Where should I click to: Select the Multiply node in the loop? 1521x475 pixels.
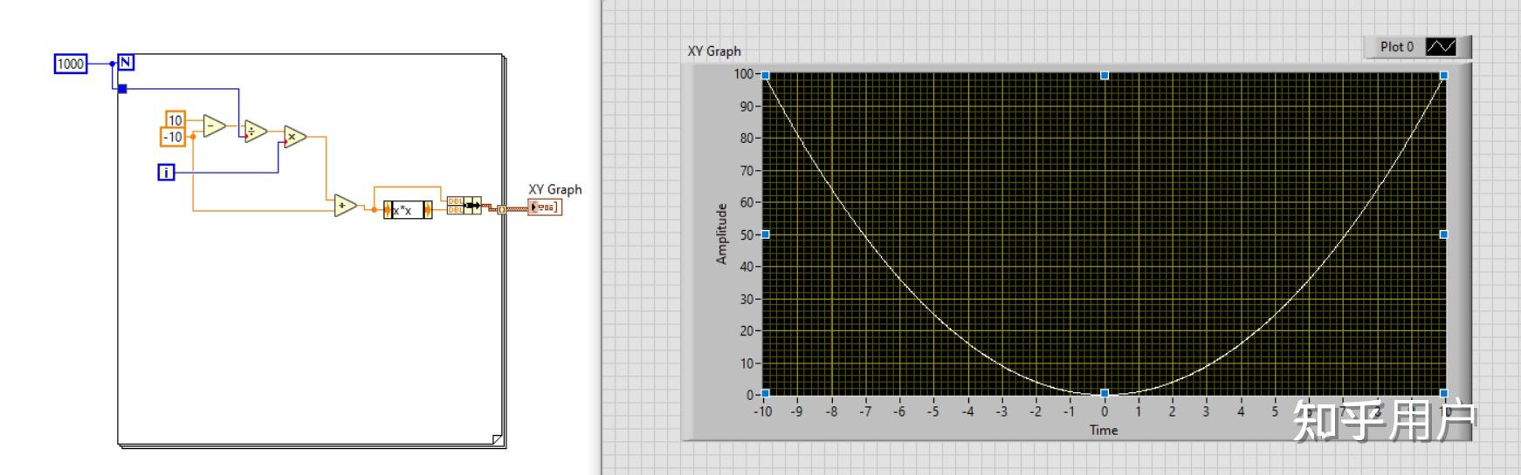pos(294,137)
